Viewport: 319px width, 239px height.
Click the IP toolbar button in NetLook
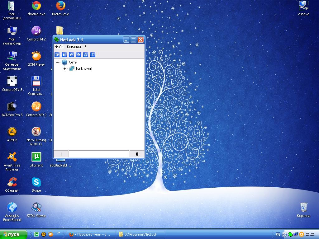(x=57, y=55)
